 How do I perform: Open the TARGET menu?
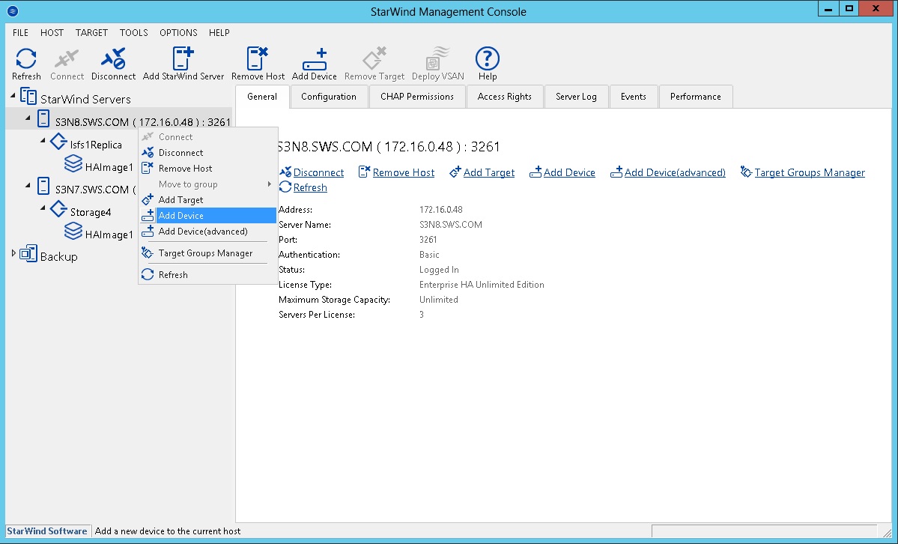click(91, 33)
